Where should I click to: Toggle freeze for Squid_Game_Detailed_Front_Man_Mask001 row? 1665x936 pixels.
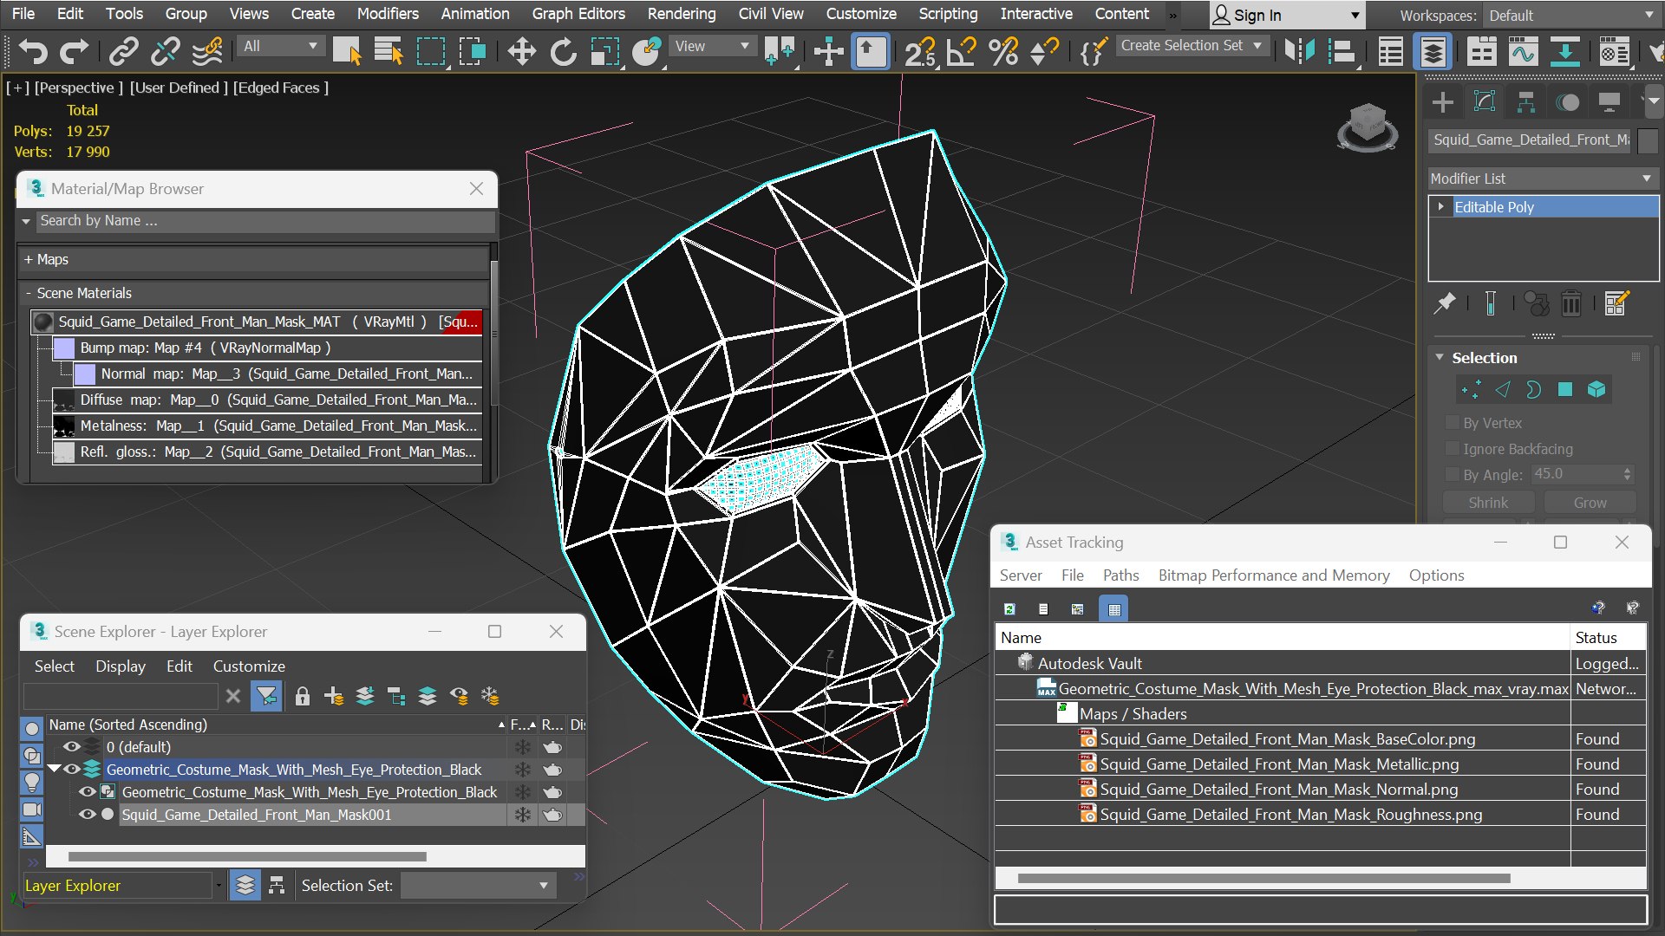(x=522, y=814)
